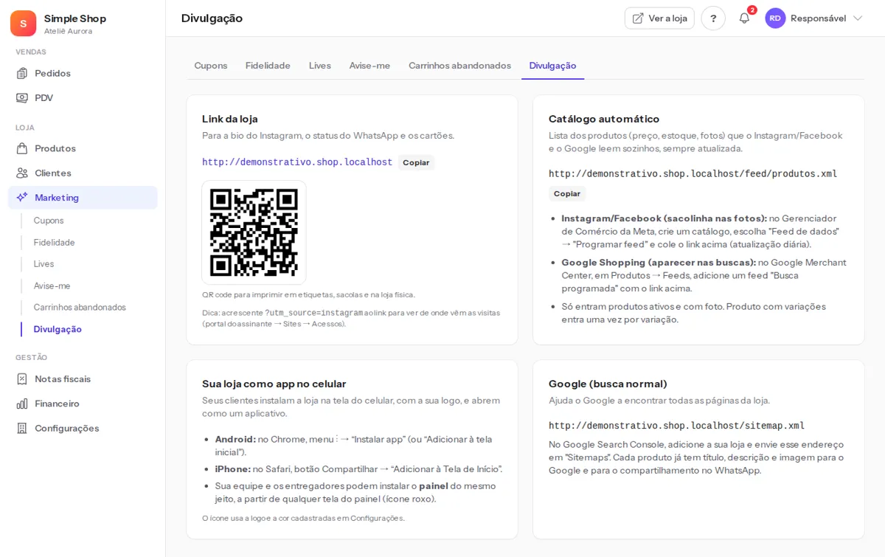Image resolution: width=885 pixels, height=557 pixels.
Task: Open the Avise-me tab
Action: [369, 66]
